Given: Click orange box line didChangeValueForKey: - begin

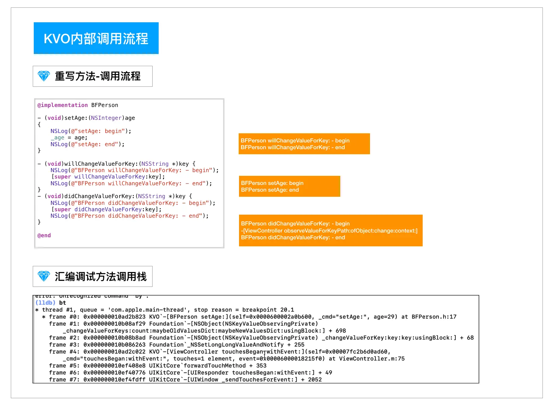Looking at the screenshot, I should pyautogui.click(x=295, y=223).
